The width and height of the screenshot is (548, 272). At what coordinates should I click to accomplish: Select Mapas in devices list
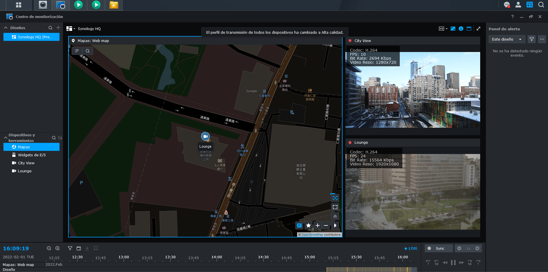(x=31, y=147)
